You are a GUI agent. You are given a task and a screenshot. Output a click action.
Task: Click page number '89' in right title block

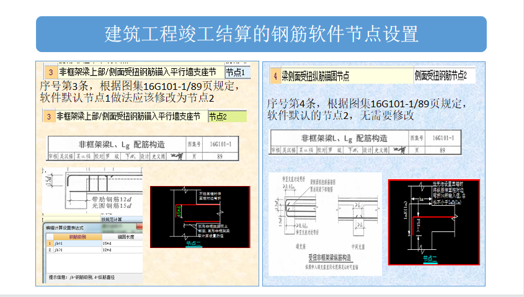442,150
